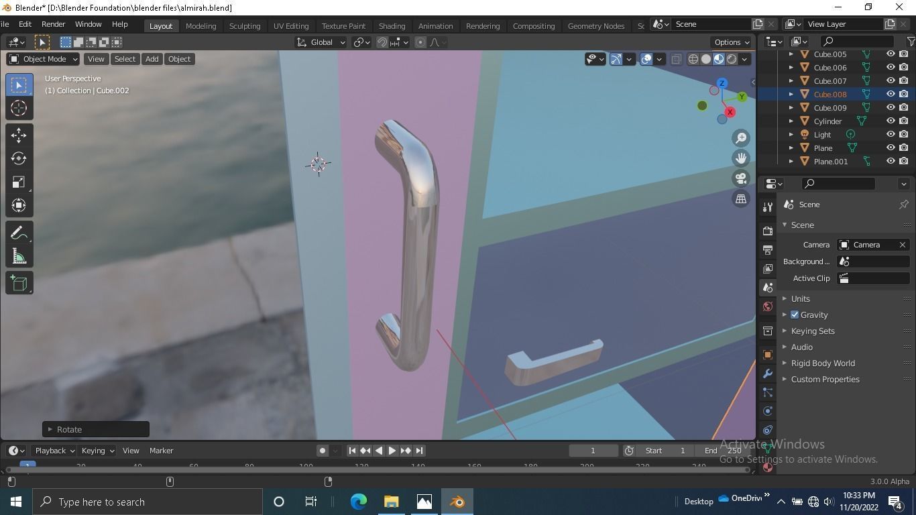Pin the Scene properties panel
916x515 pixels.
[x=903, y=205]
